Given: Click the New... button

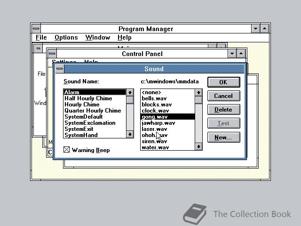Looking at the screenshot, I should pos(224,137).
